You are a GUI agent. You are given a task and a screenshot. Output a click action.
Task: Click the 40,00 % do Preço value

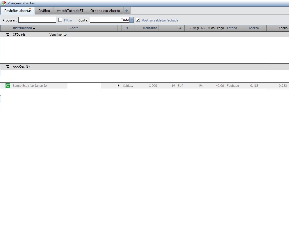coord(220,86)
